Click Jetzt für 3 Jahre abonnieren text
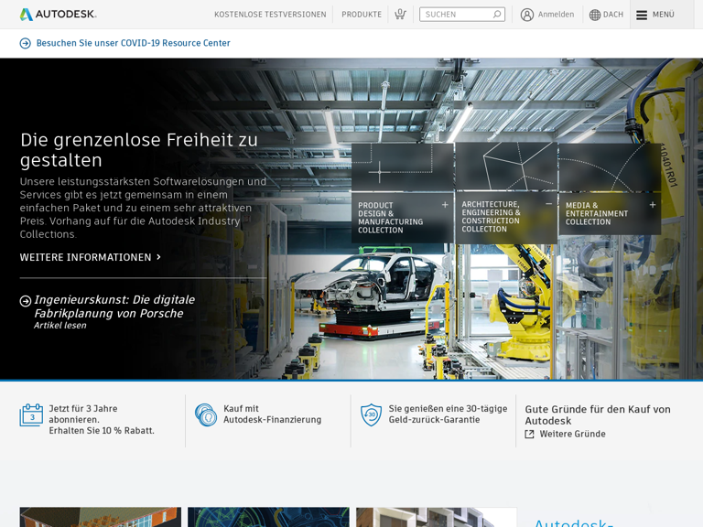Screen dimensions: 703x527 pos(102,419)
